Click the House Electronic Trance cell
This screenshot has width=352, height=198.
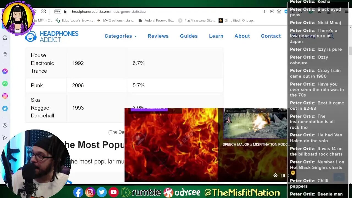(46, 63)
